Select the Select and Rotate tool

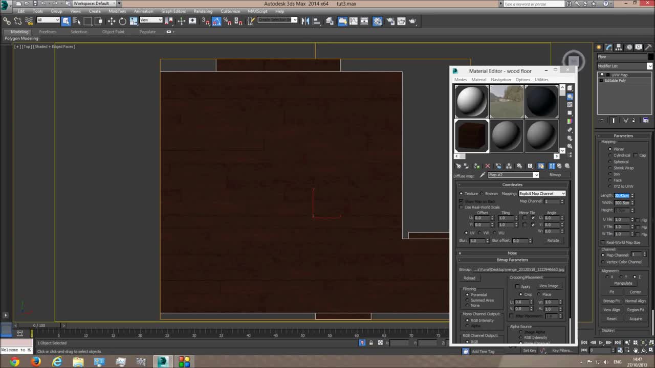point(122,21)
